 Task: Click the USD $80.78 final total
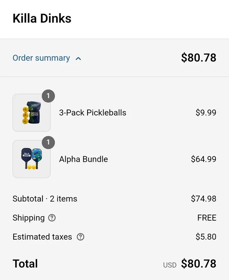click(x=190, y=264)
